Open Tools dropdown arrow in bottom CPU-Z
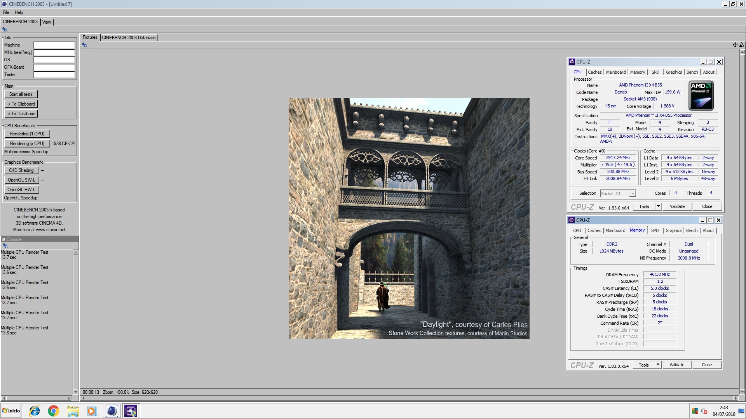746x419 pixels. pyautogui.click(x=658, y=365)
